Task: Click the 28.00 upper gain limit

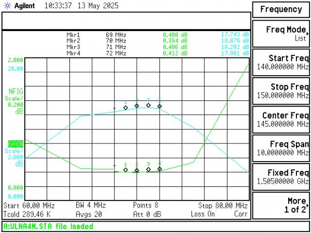Action: point(16,69)
